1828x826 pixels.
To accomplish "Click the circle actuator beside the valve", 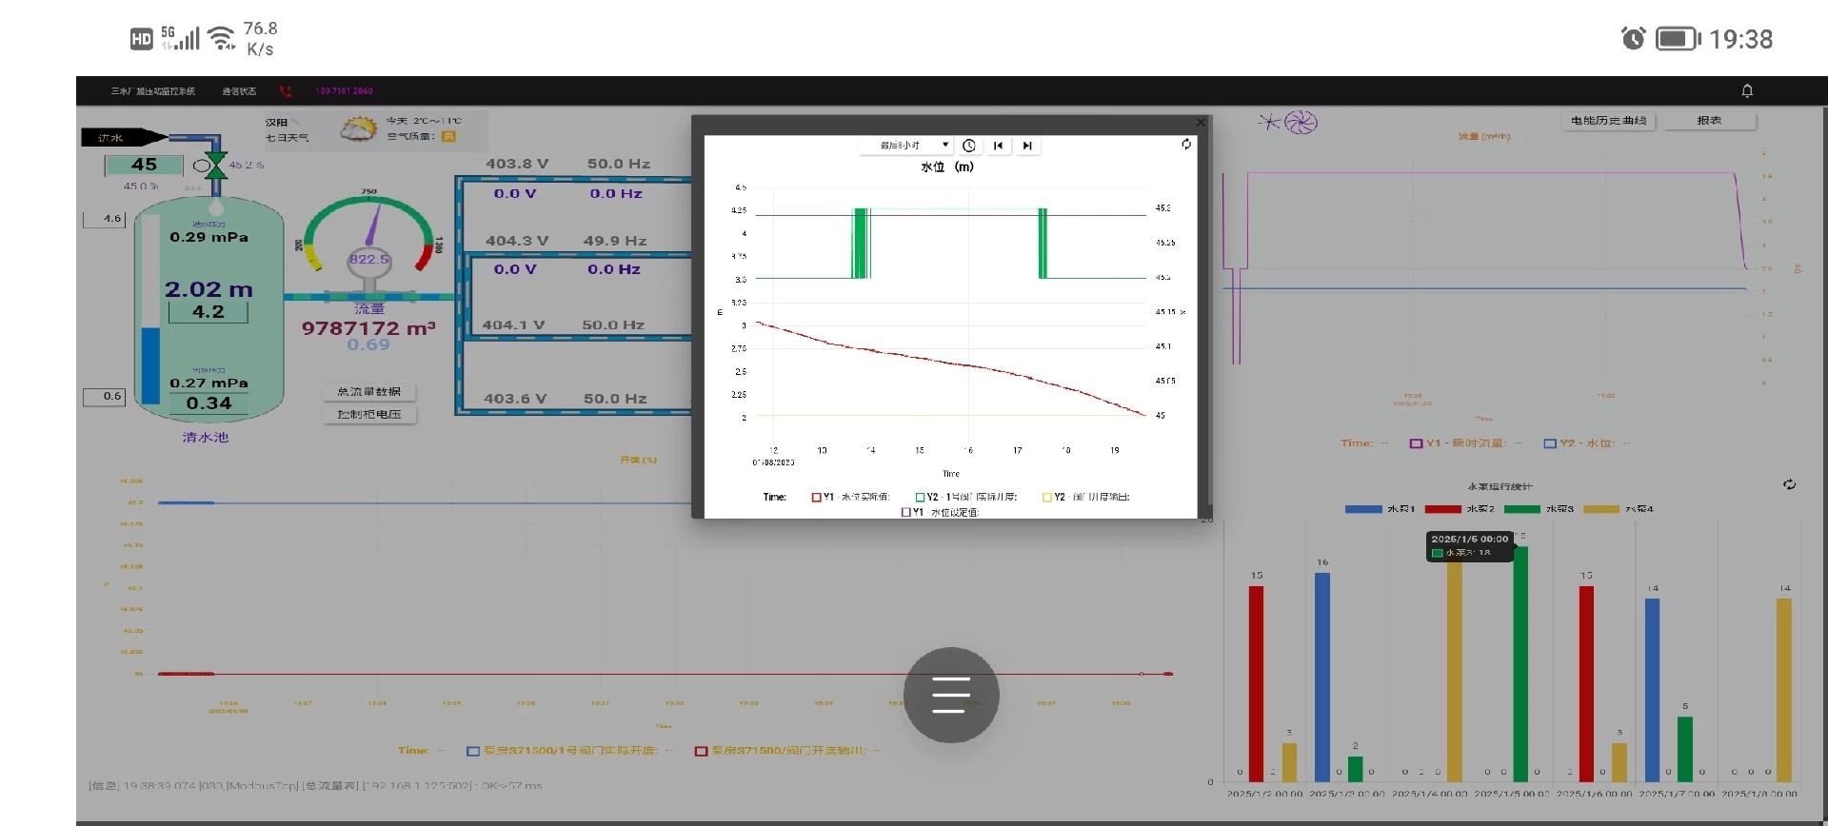I will click(x=201, y=166).
